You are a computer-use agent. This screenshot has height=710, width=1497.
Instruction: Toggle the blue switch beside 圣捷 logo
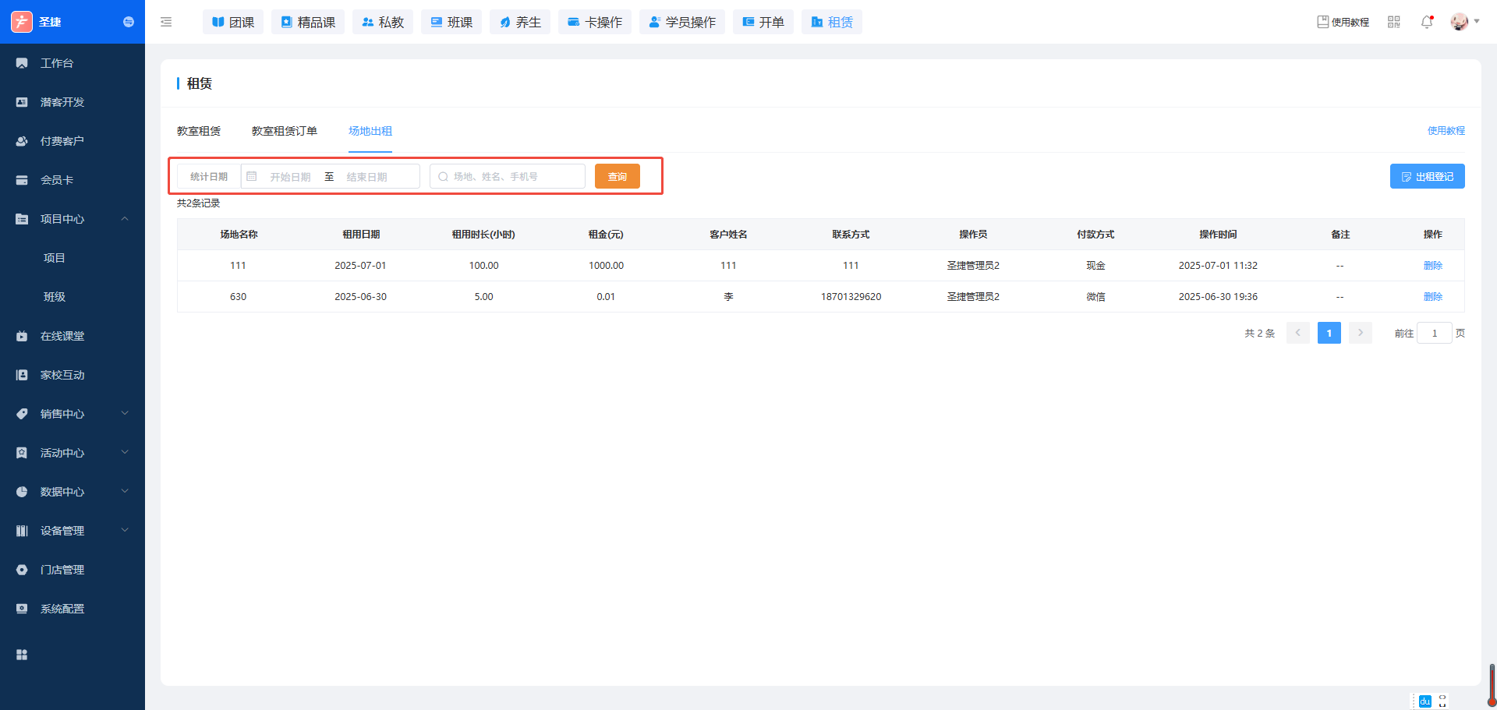129,22
